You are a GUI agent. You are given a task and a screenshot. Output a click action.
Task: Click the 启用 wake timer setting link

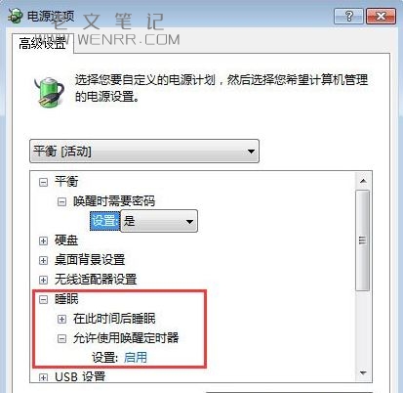pyautogui.click(x=136, y=358)
